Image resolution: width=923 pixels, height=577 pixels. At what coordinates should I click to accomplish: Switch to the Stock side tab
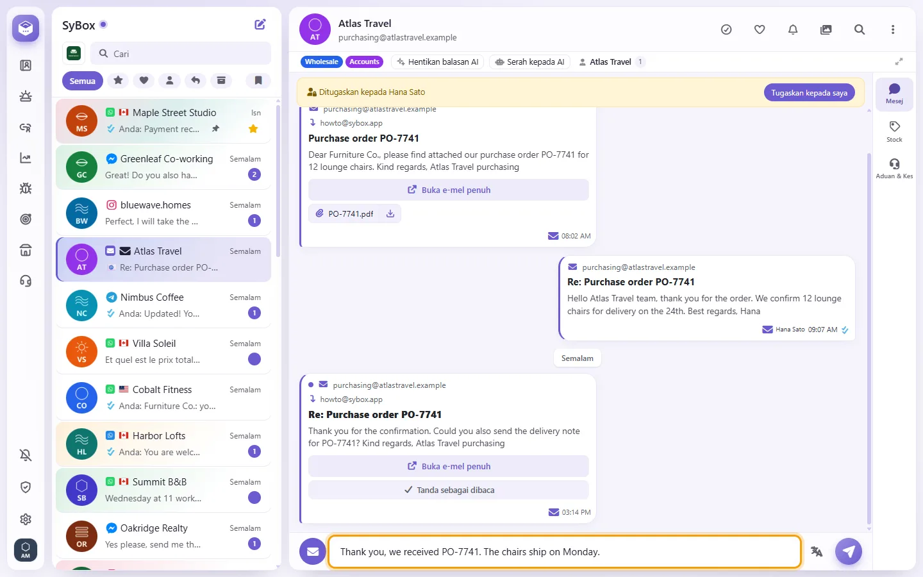click(895, 131)
